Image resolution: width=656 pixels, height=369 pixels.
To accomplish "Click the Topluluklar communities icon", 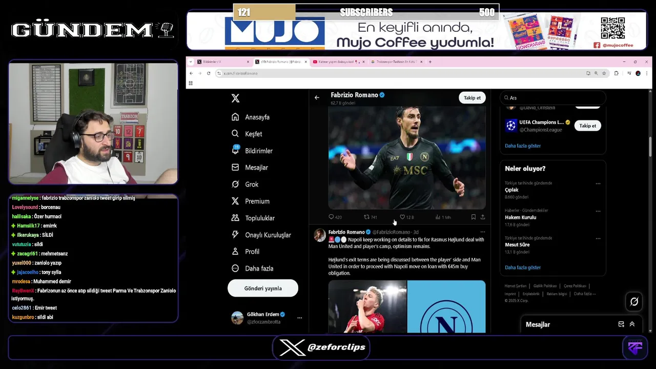I will click(x=235, y=218).
